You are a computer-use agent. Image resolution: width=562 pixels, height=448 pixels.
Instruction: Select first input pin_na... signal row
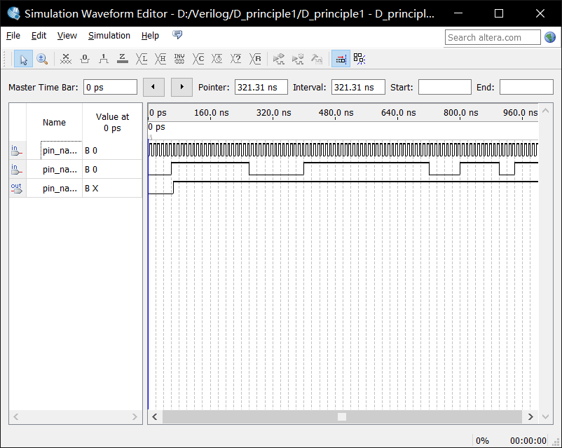tap(76, 150)
